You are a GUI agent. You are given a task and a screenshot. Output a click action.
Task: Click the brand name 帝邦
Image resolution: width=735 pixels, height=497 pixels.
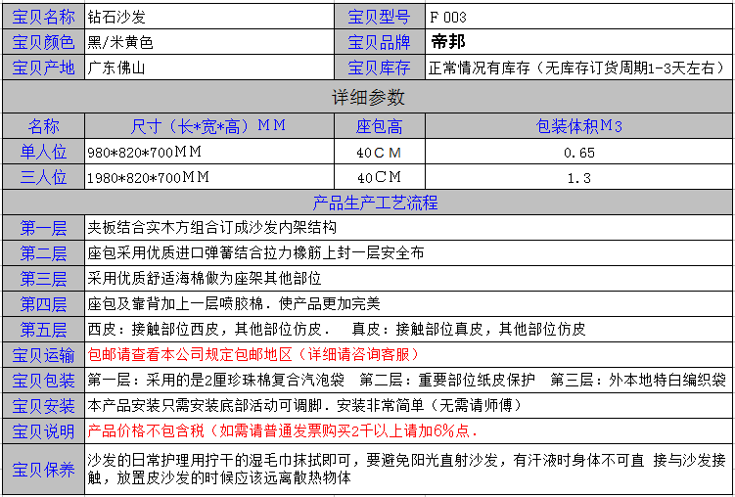[x=448, y=42]
